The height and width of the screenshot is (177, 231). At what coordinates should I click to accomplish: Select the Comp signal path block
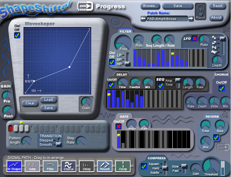[123, 166]
